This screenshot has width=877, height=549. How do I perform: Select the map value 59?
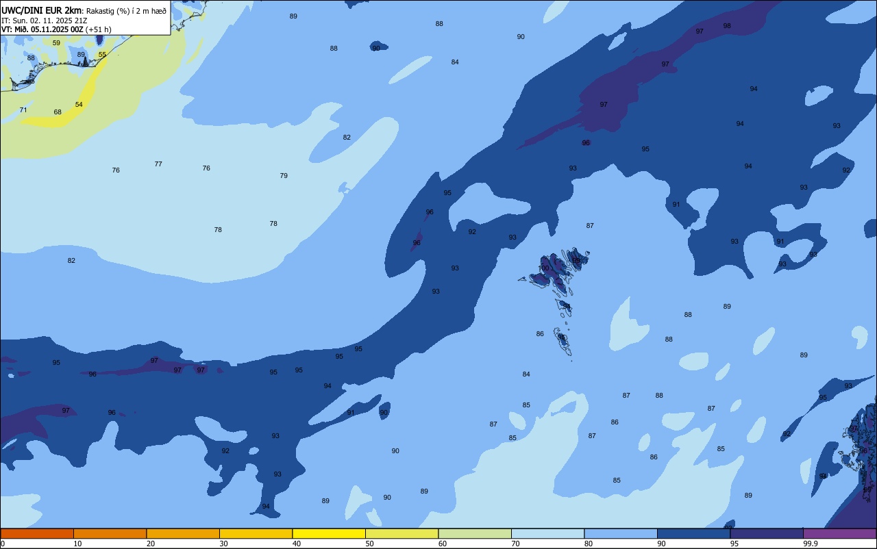56,42
